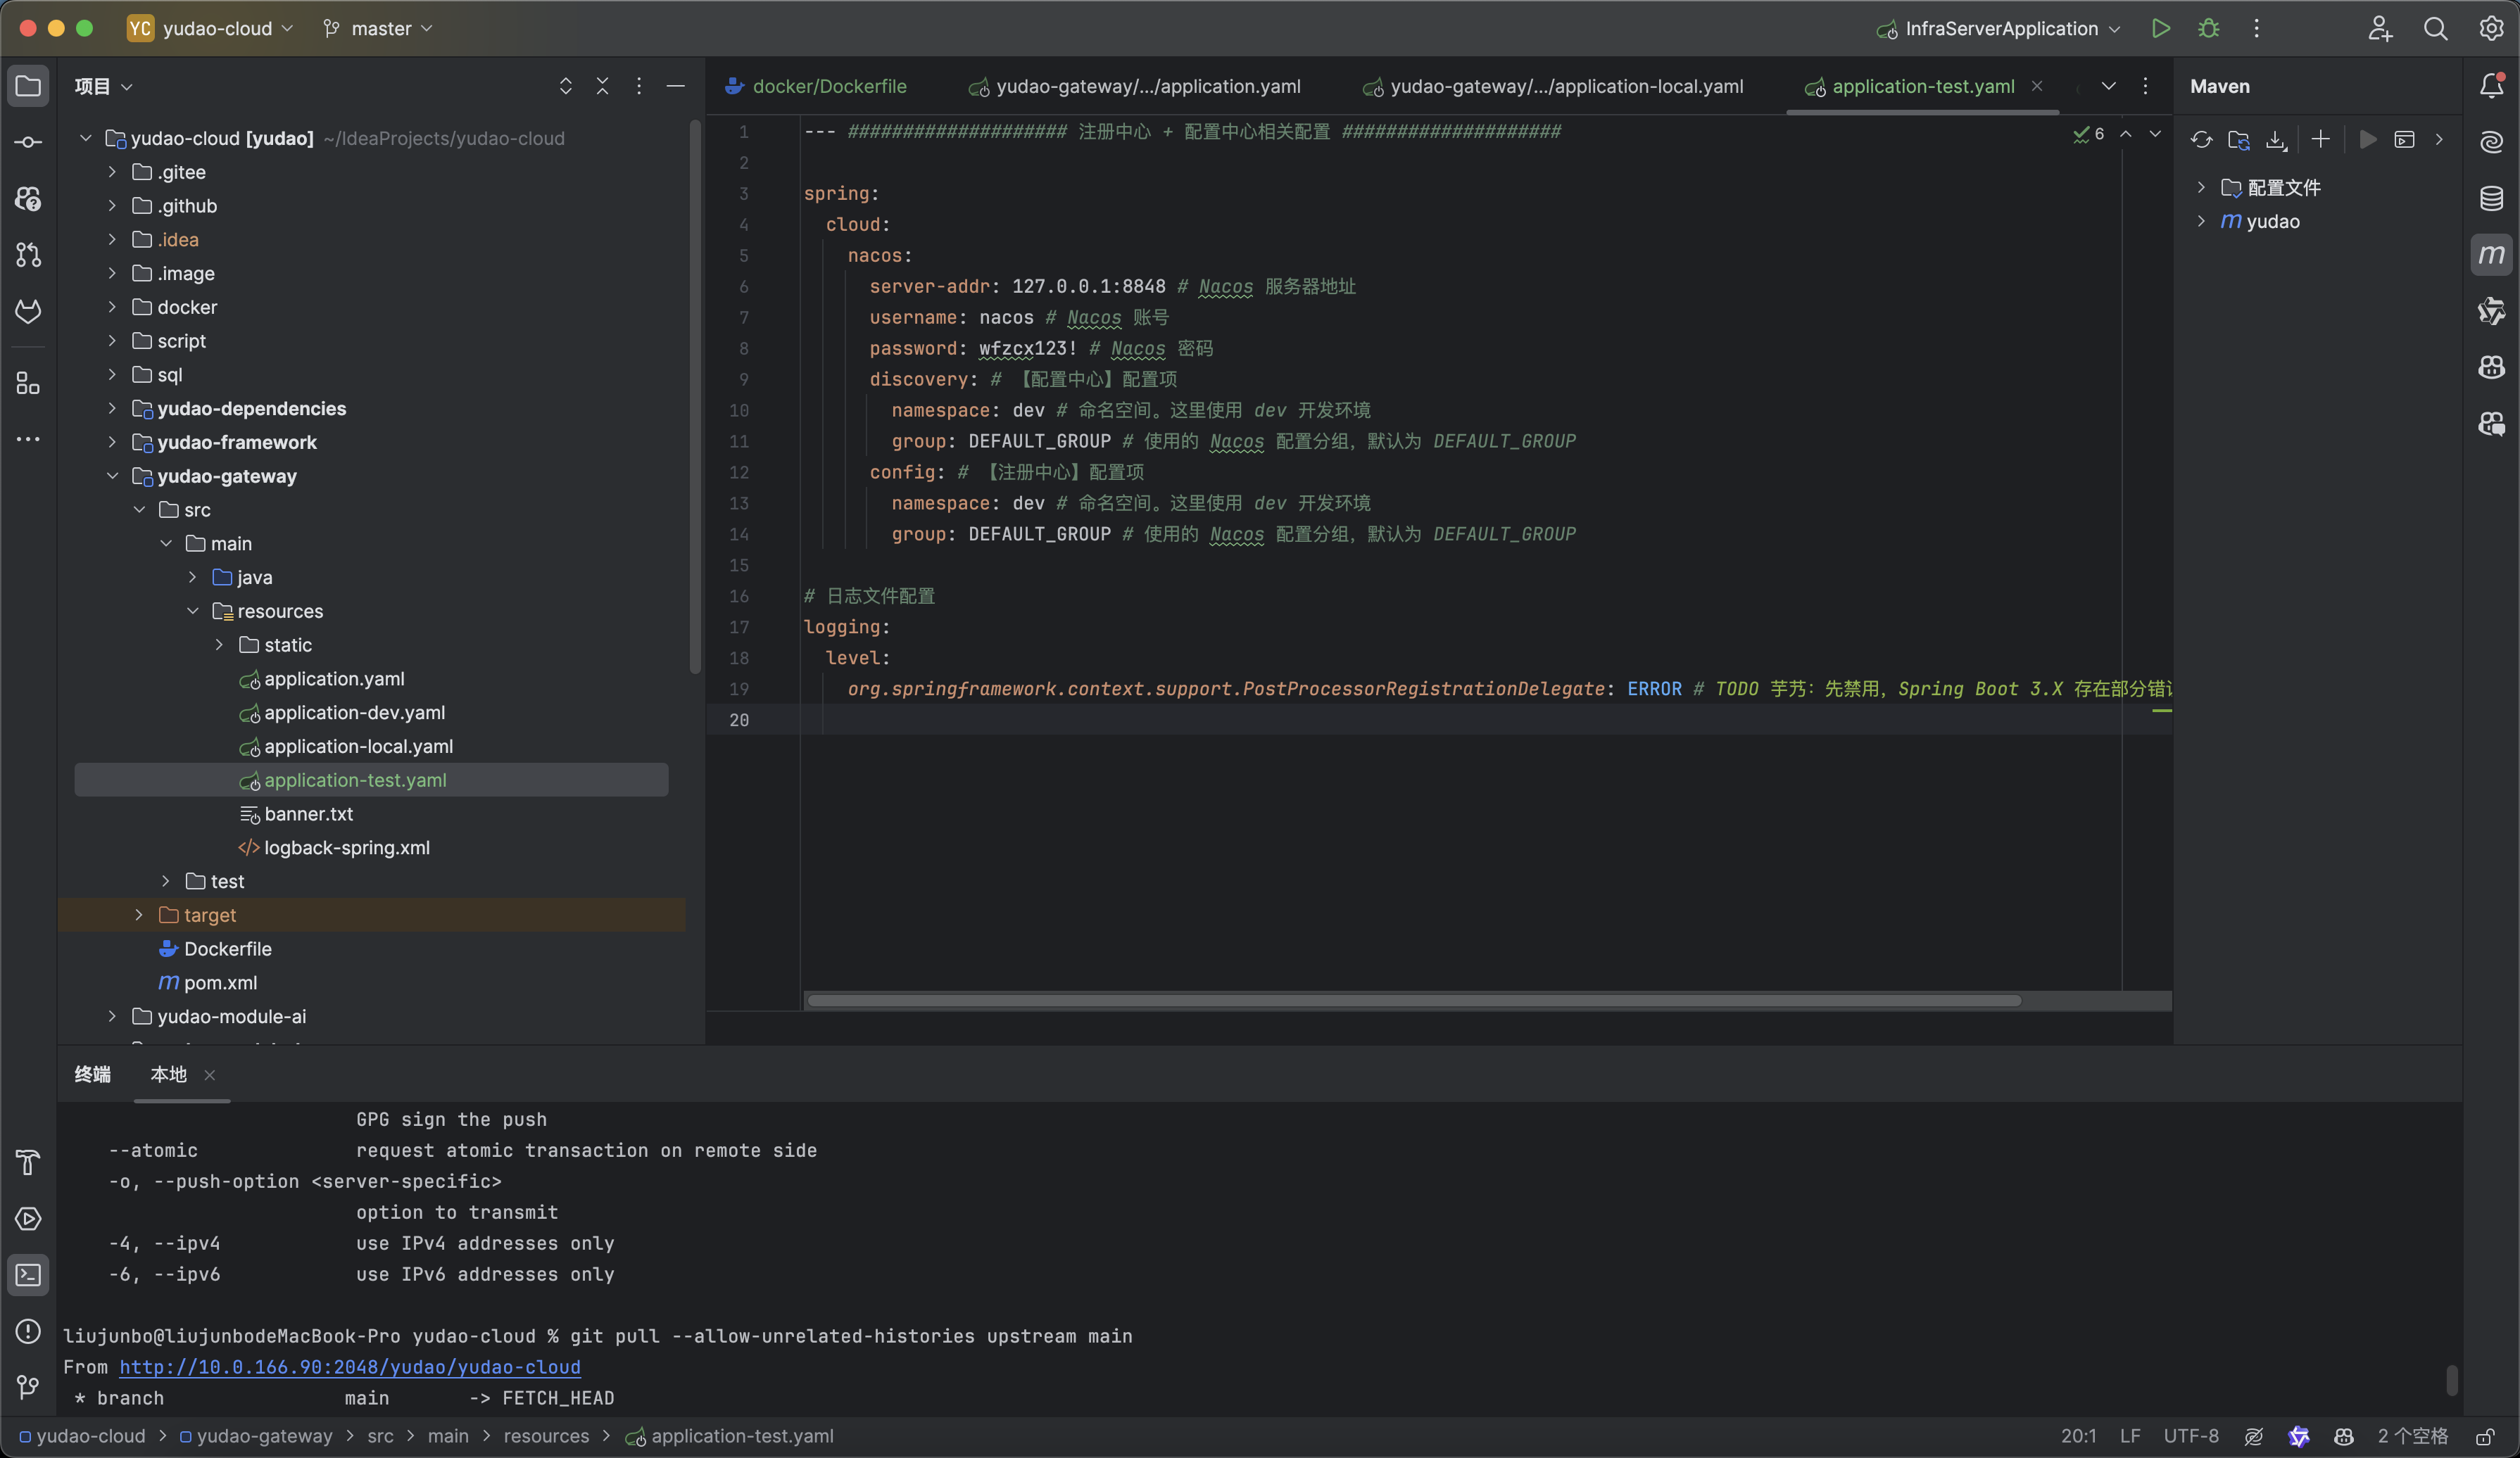Expand yudao node in Maven panel
2520x1458 pixels.
tap(2200, 221)
